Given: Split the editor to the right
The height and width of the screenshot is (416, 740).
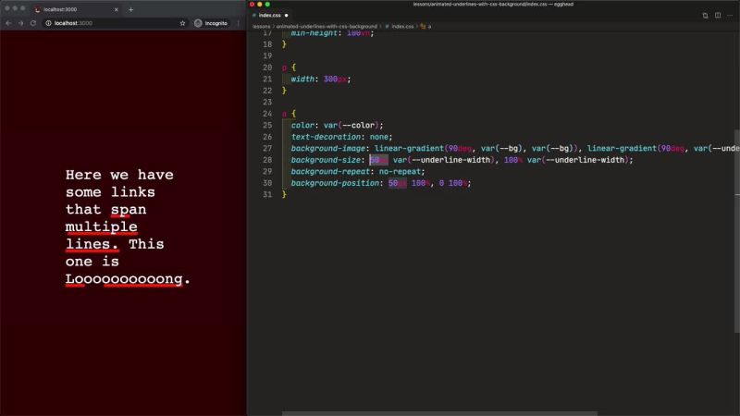Looking at the screenshot, I should [x=718, y=15].
